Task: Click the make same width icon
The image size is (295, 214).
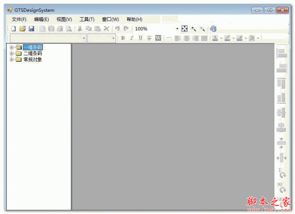Action: pos(281,158)
